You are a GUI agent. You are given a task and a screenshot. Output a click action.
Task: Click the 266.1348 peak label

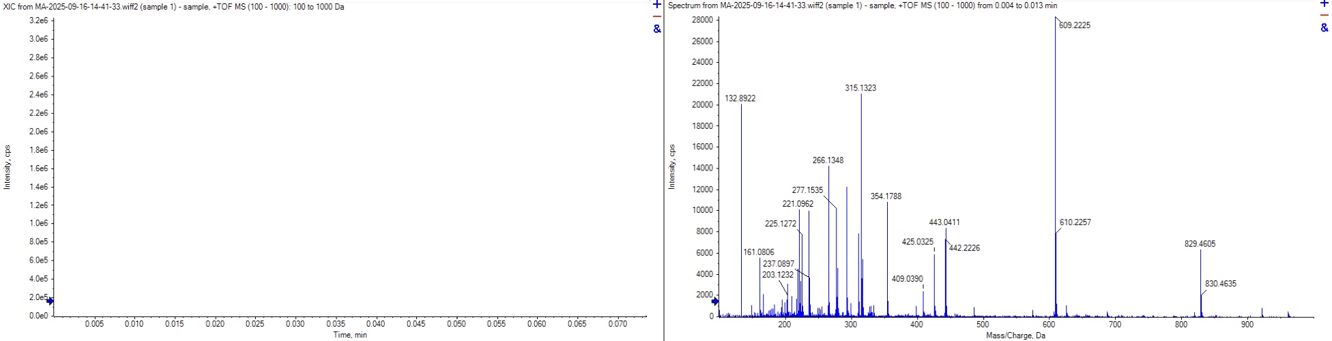tap(828, 160)
